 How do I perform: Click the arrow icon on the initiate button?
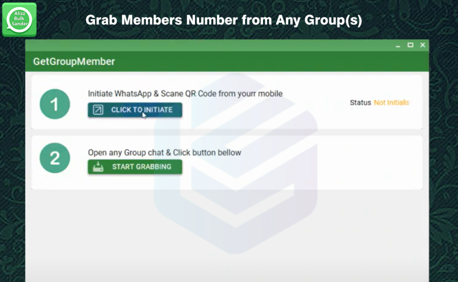[98, 110]
